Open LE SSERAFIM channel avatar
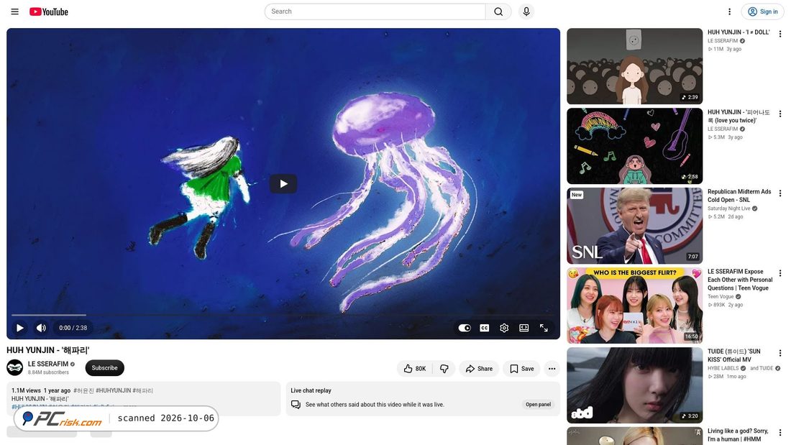 tap(14, 368)
